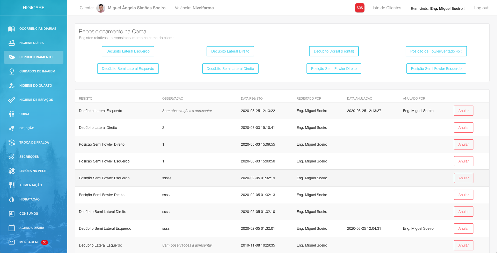Click the Alimentação fork and knife icon
The height and width of the screenshot is (253, 497).
12,185
